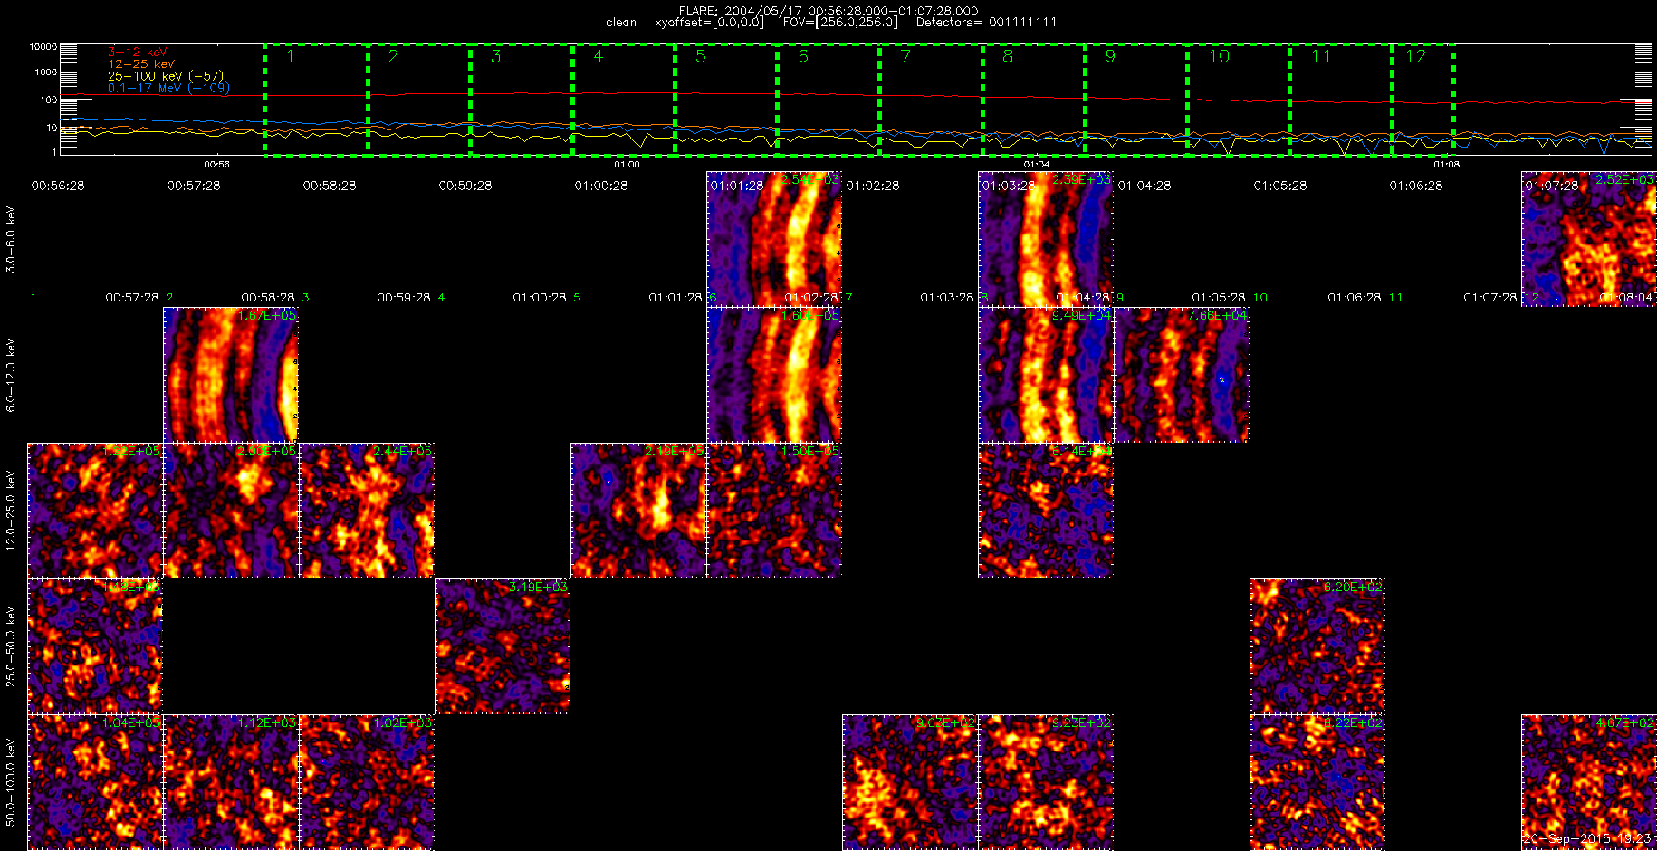The width and height of the screenshot is (1657, 851).
Task: Click the '01:08:04' end time label
Action: tap(1626, 297)
